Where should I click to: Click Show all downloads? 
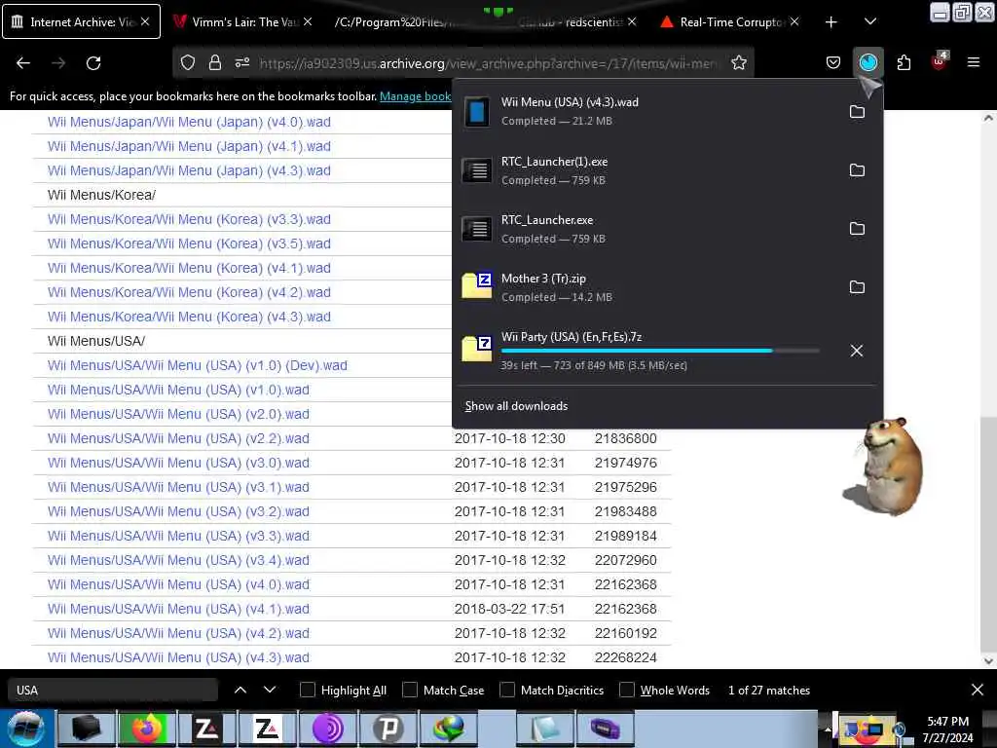(516, 406)
